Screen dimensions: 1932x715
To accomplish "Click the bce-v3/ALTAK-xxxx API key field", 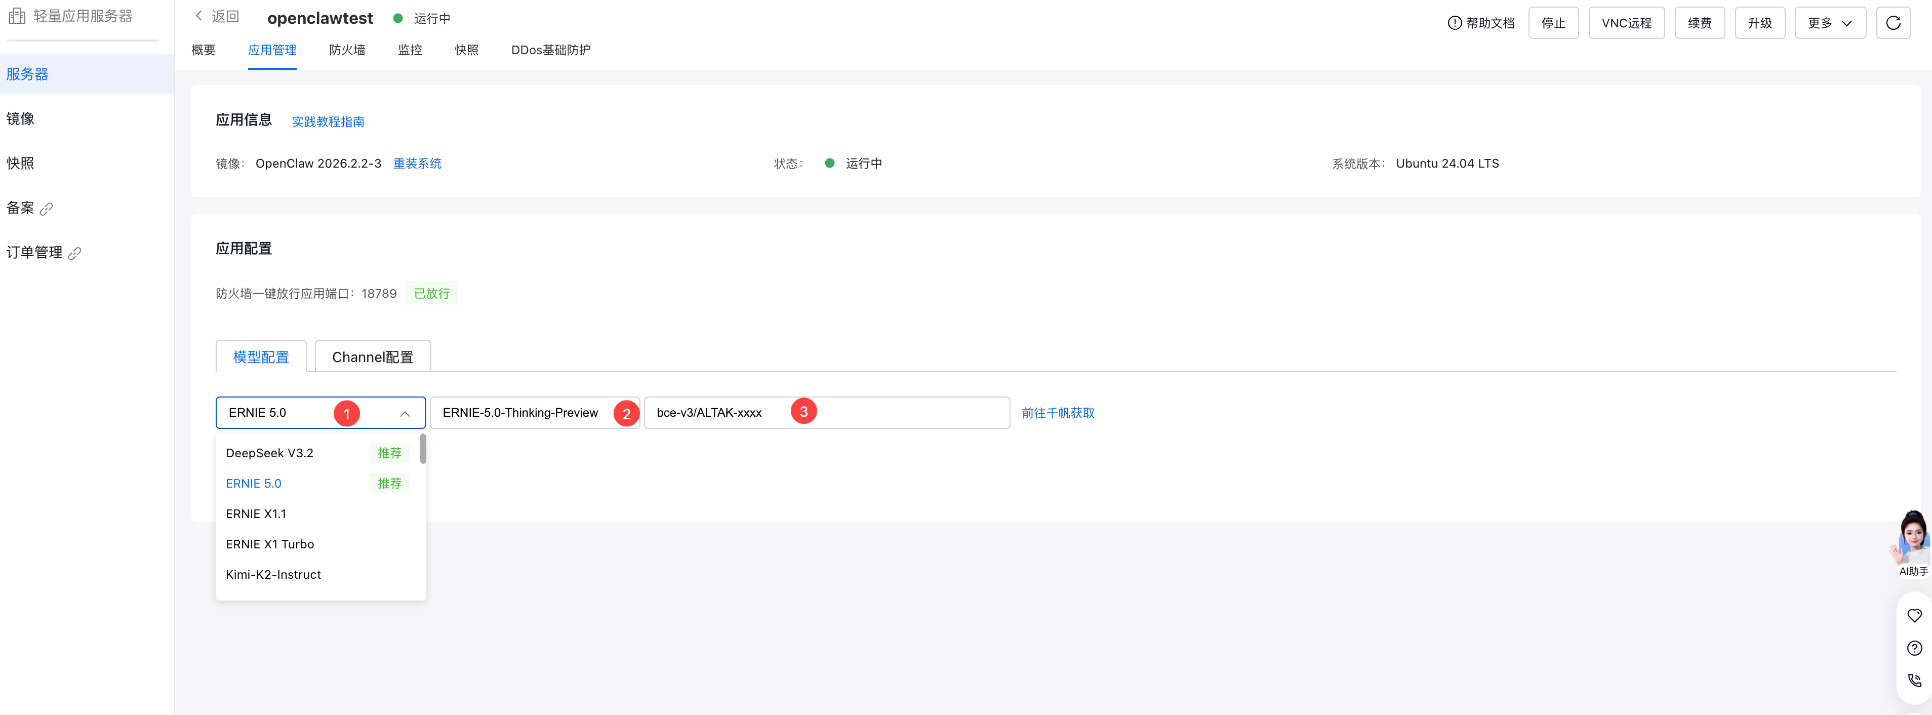I will coord(900,413).
